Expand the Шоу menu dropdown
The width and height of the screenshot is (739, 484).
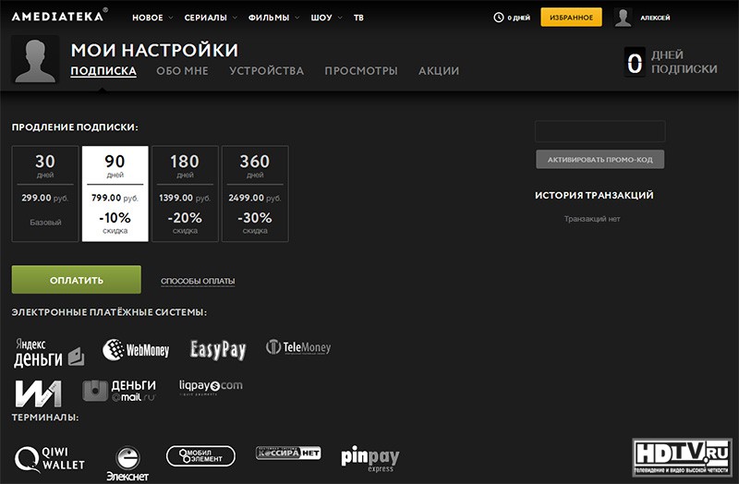pyautogui.click(x=326, y=18)
